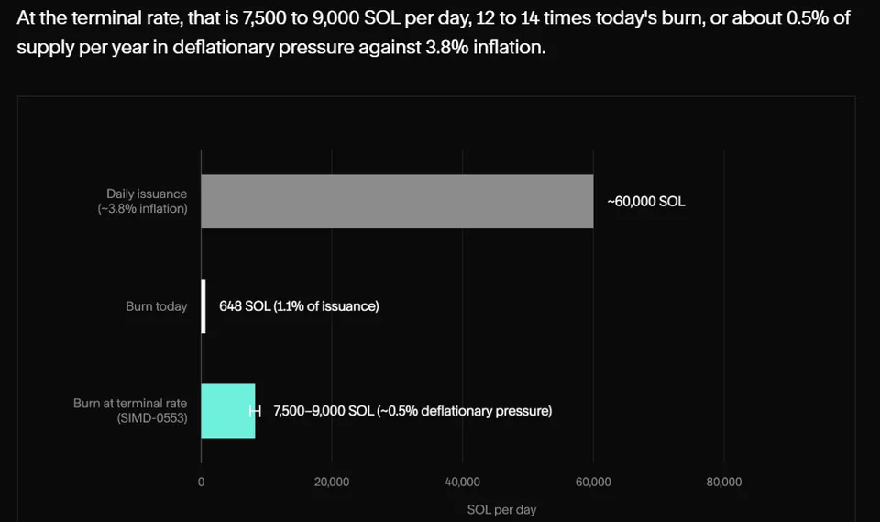This screenshot has width=880, height=522.
Task: Click the Burn today axis label
Action: coord(157,306)
